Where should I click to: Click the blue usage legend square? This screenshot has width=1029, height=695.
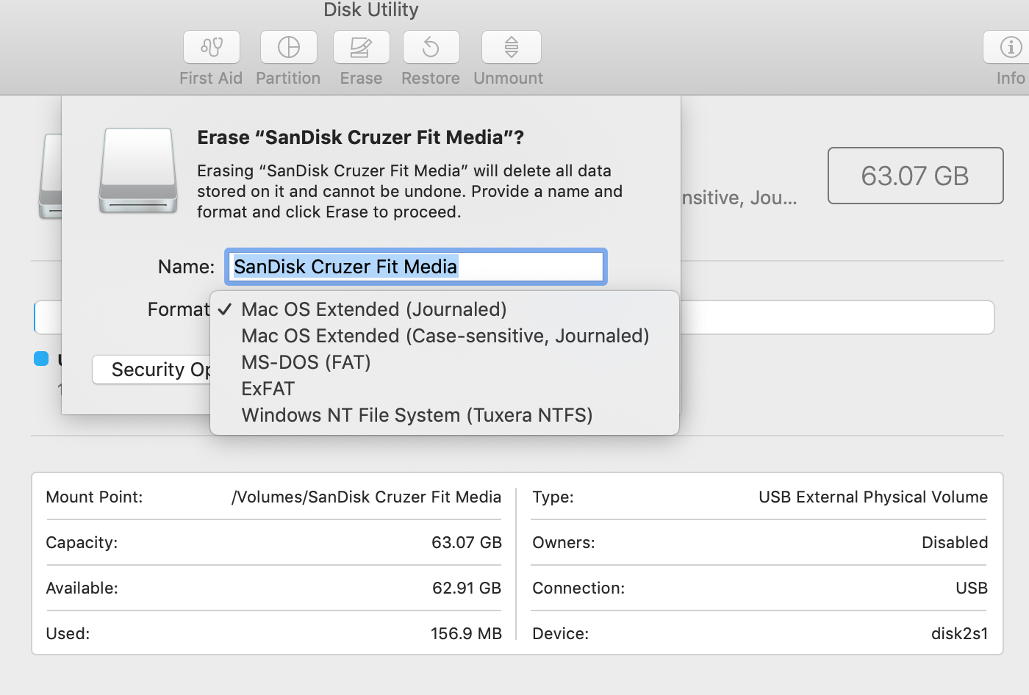click(x=41, y=359)
